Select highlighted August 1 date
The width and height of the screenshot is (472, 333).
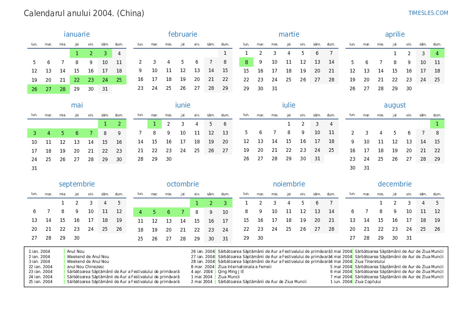coord(437,124)
